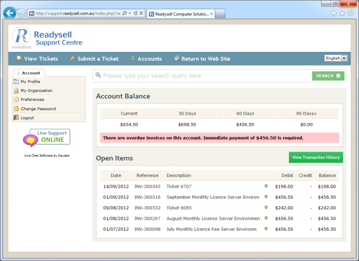This screenshot has width=359, height=261.
Task: Open the browser home icon
Action: click(x=333, y=13)
